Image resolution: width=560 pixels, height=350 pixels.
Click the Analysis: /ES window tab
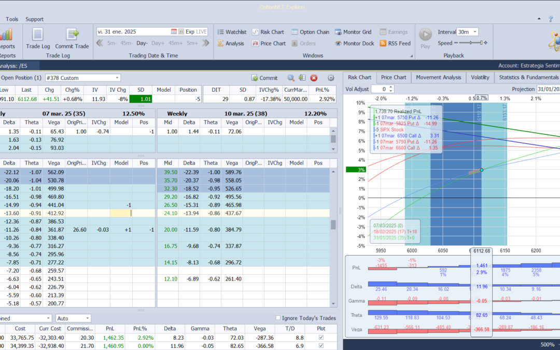pyautogui.click(x=20, y=66)
